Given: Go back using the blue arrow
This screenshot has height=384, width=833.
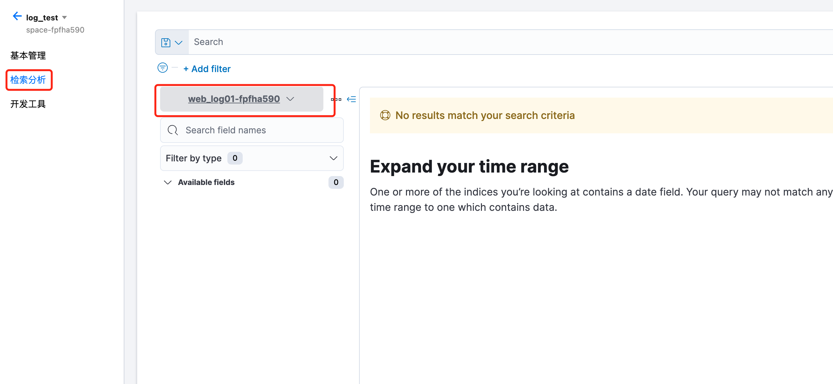Looking at the screenshot, I should point(17,16).
